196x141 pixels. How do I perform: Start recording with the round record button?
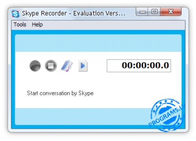[x=35, y=66]
